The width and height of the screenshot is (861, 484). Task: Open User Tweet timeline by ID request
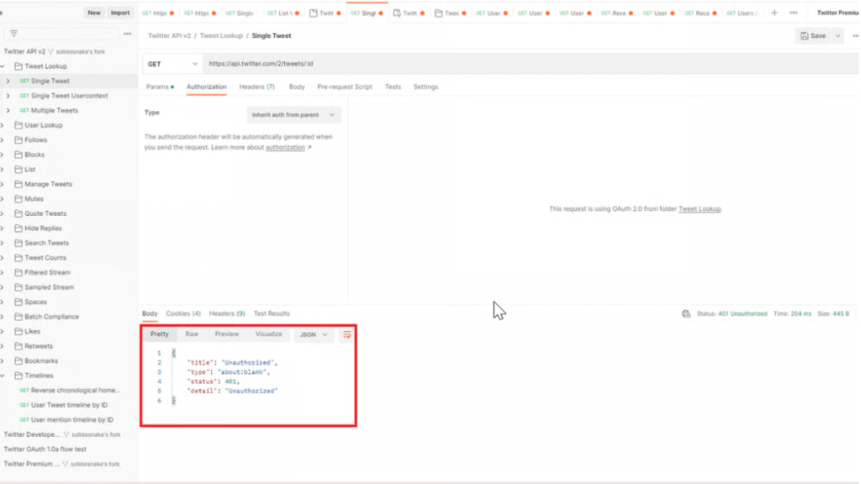[64, 405]
